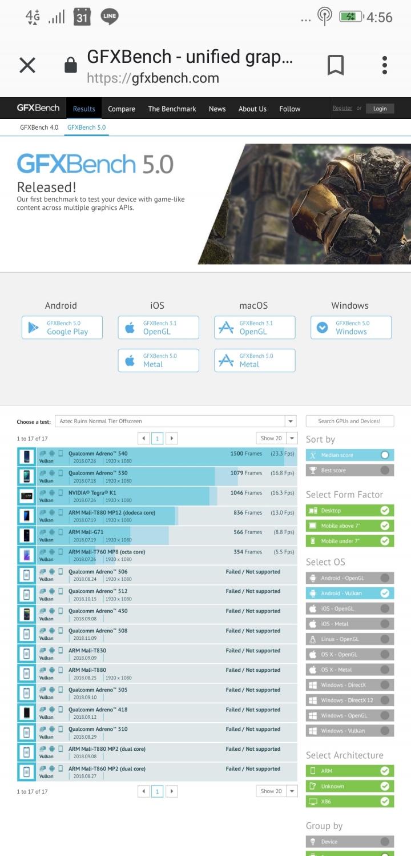
Task: Click the Qualcomm Adreno 530 result row
Action: click(157, 477)
